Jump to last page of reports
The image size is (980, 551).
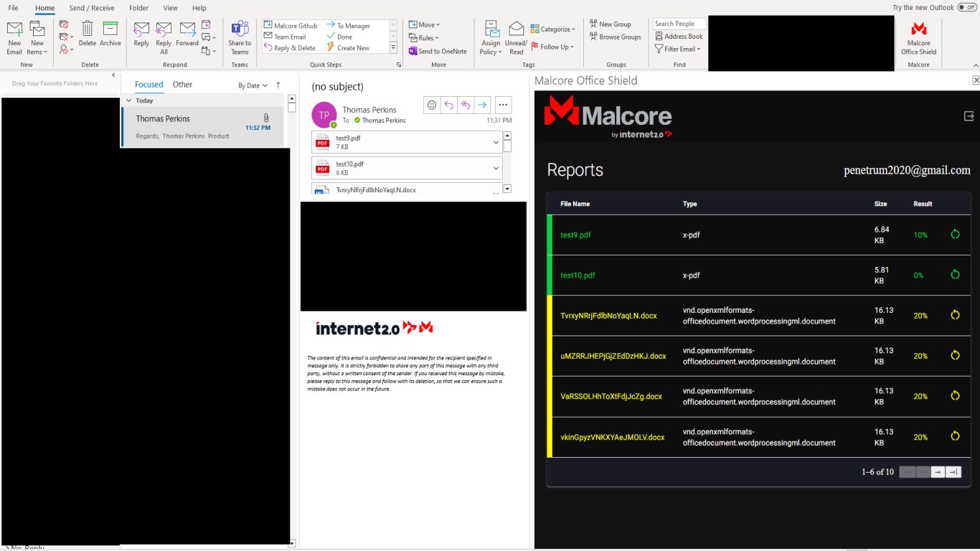[x=953, y=472]
